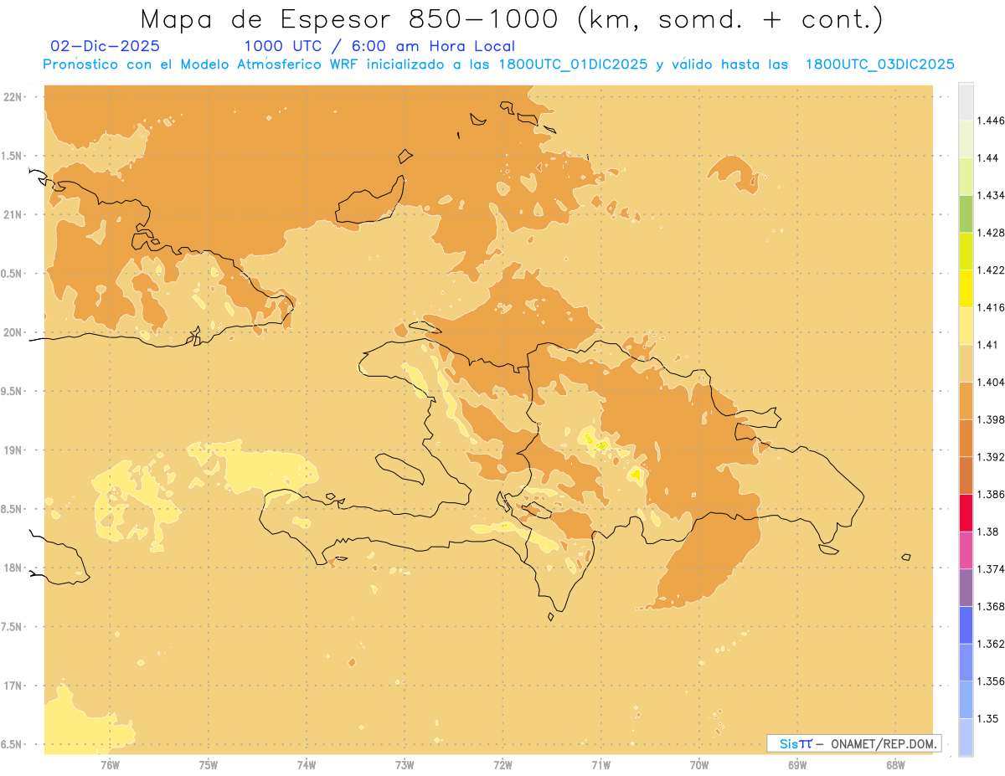Screen dimensions: 1005x776
Task: Click the "18N" latitude axis label
Action: [13, 568]
